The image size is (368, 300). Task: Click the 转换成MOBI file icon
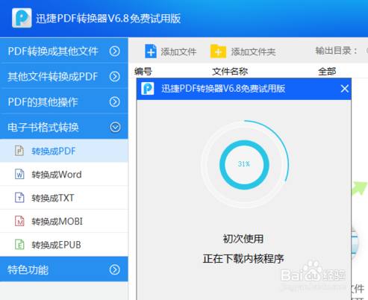(x=19, y=221)
